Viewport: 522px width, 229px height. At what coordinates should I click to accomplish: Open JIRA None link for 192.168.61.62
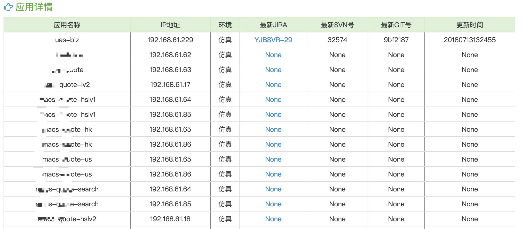[x=273, y=55]
